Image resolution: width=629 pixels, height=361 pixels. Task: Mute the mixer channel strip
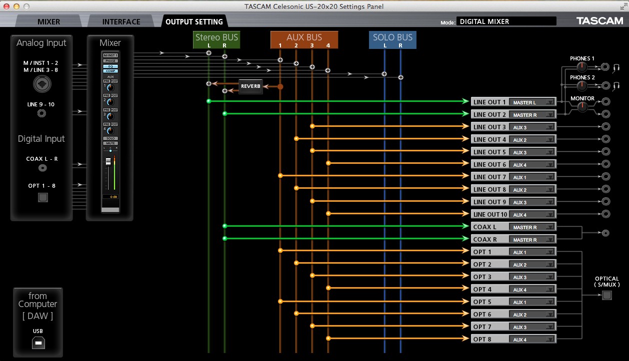pos(110,143)
